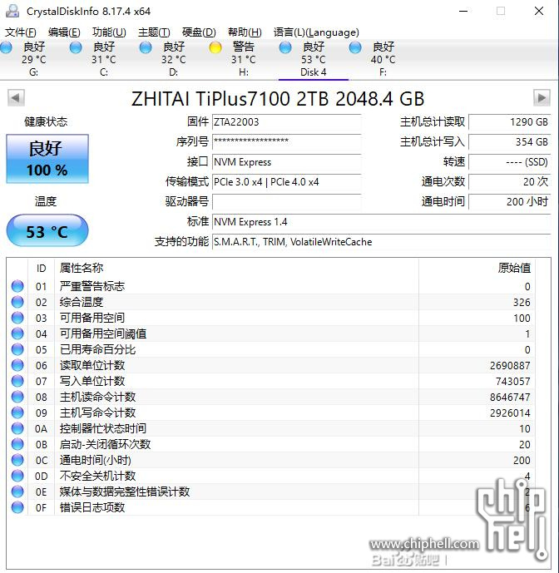
Task: Click the interface field NVM Express
Action: point(287,161)
